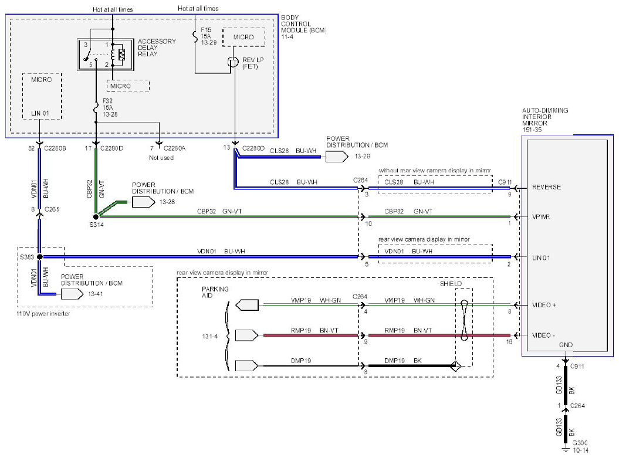The width and height of the screenshot is (619, 458).
Task: Click the parking aid connector arrow on RMP19 wire
Action: point(247,335)
